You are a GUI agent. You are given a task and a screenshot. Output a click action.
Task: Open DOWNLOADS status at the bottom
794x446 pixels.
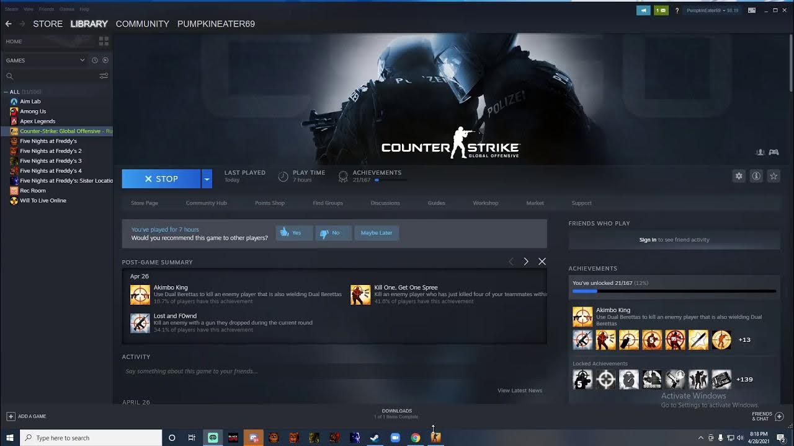click(397, 414)
